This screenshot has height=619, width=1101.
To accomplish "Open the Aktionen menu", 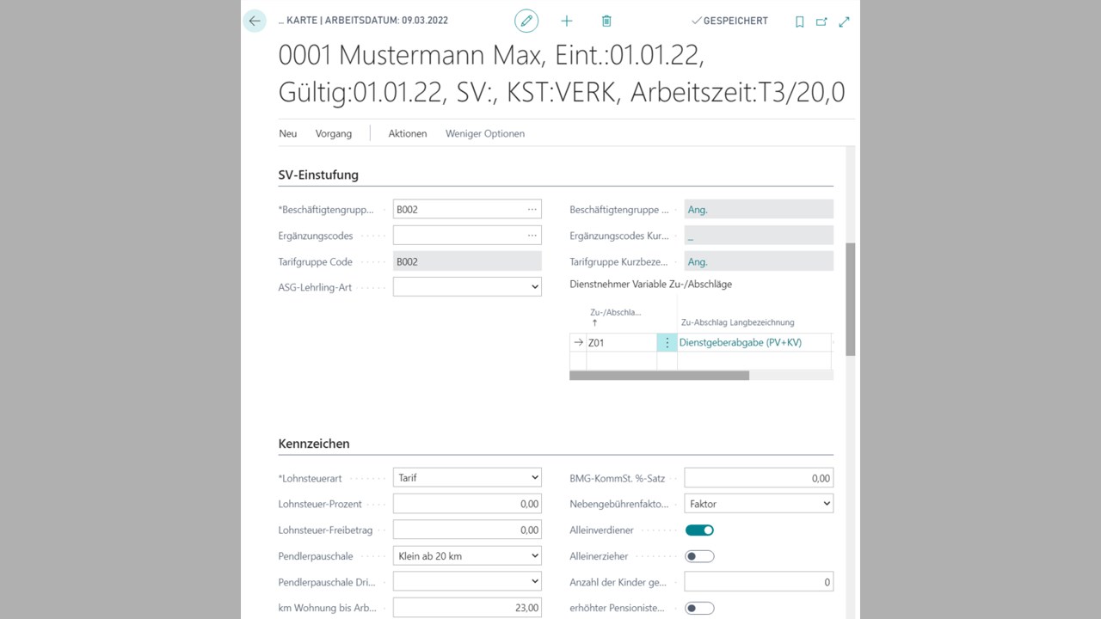I will pos(408,133).
